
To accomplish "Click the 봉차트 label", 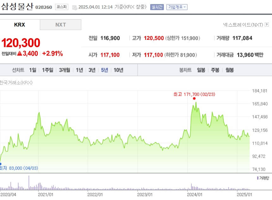I will tap(185, 70).
